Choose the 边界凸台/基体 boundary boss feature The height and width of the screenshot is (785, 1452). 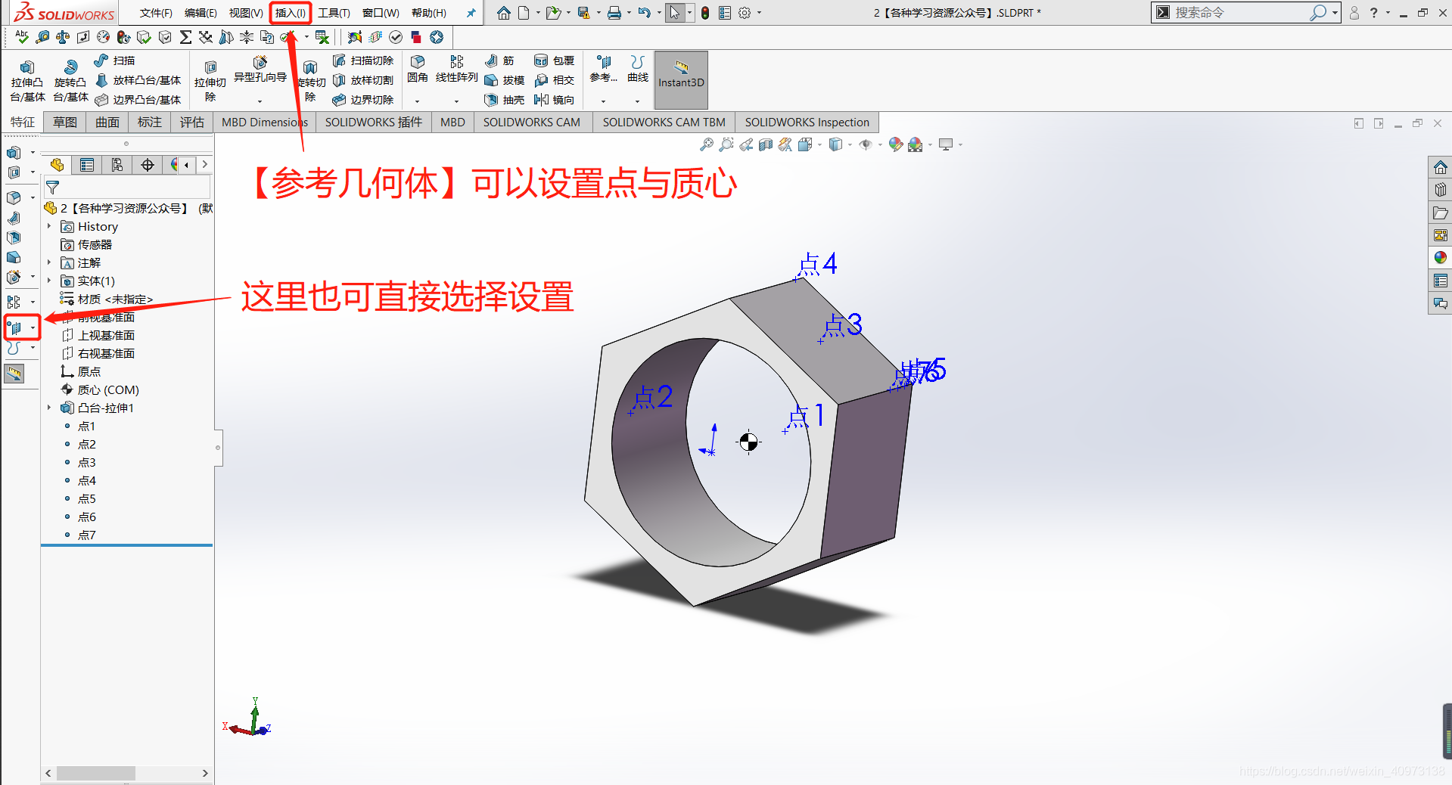(x=138, y=100)
